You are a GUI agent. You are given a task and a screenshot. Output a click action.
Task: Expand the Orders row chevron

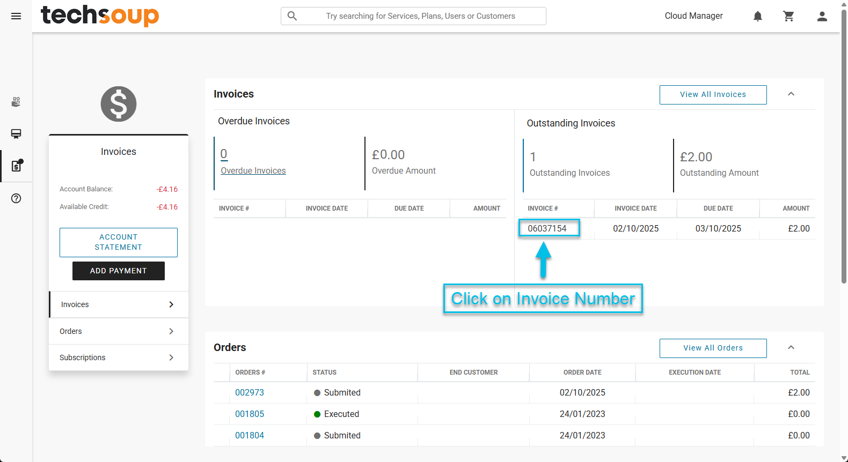pyautogui.click(x=171, y=331)
